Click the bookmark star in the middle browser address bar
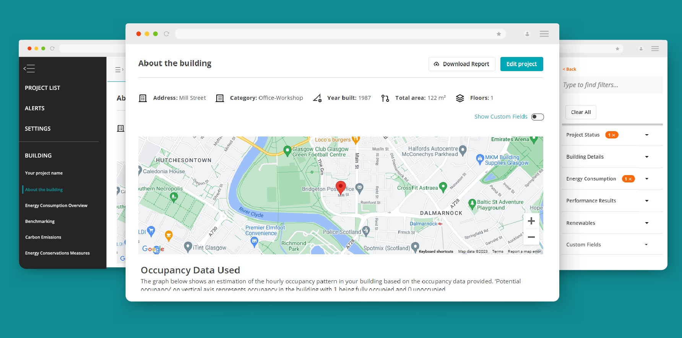 tap(499, 34)
